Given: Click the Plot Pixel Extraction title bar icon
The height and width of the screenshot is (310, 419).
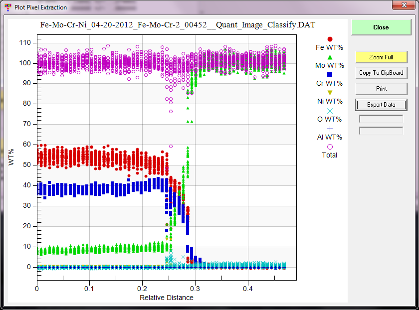Looking at the screenshot, I should point(7,7).
